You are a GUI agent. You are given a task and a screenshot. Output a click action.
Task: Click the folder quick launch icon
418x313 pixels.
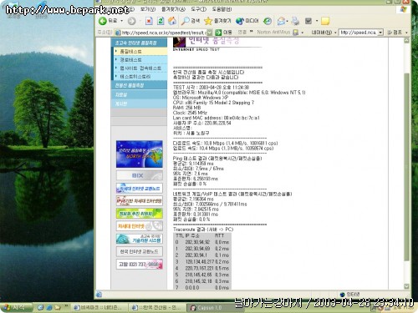[x=58, y=307]
